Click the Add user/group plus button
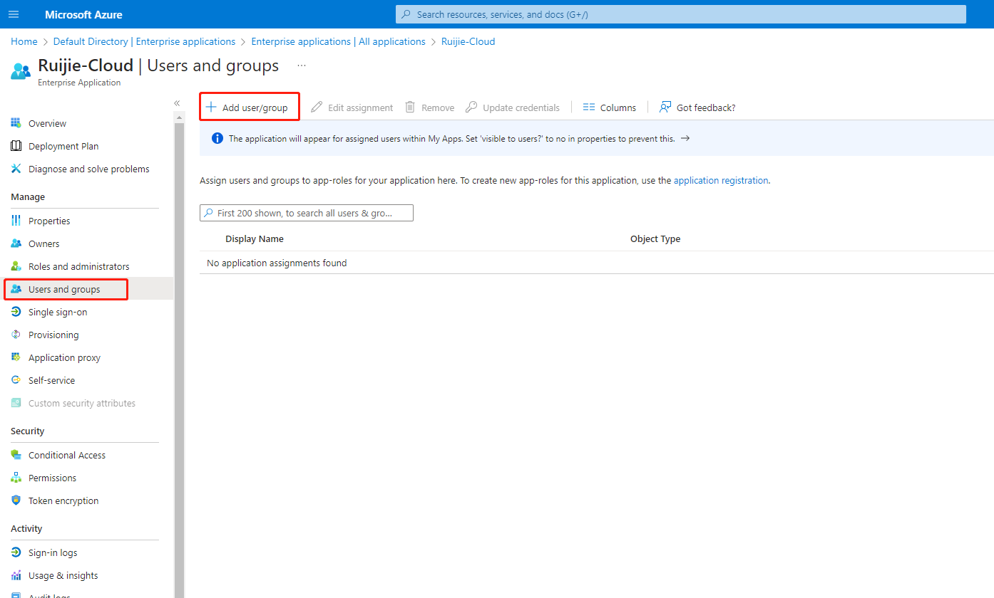The width and height of the screenshot is (994, 598). (x=211, y=107)
